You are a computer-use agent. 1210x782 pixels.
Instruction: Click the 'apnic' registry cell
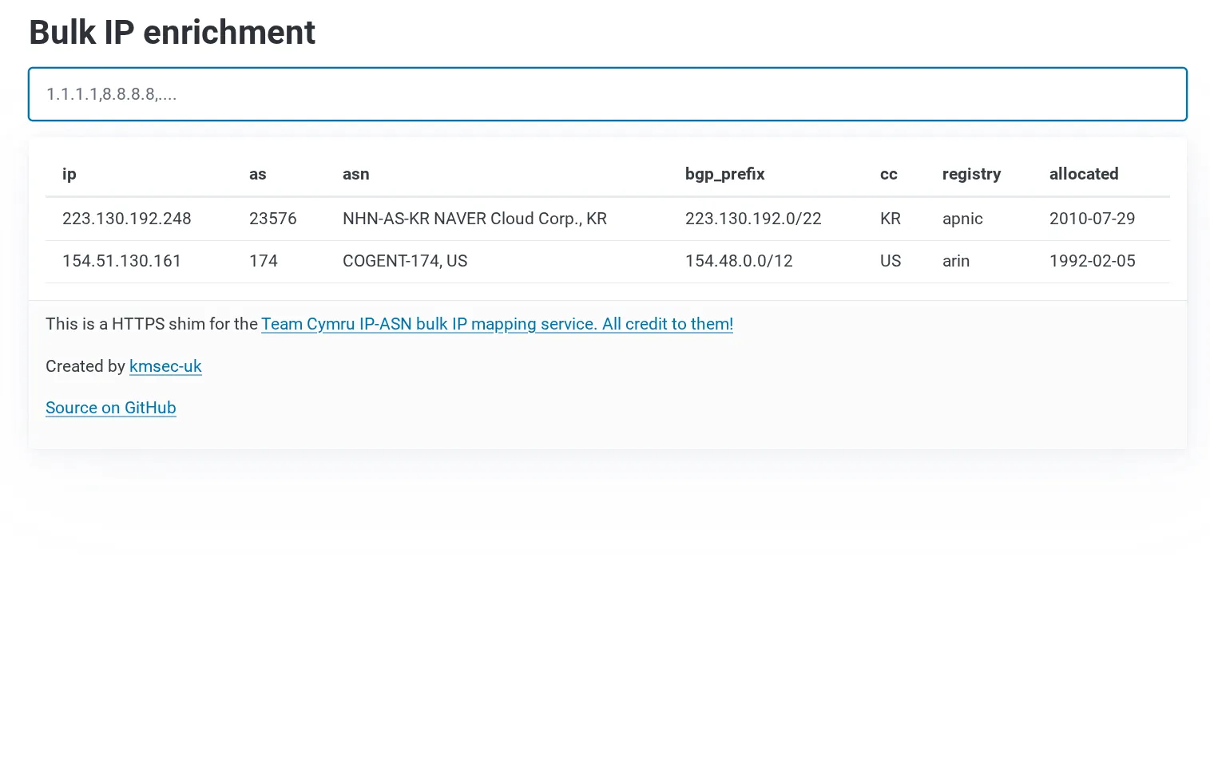(962, 219)
